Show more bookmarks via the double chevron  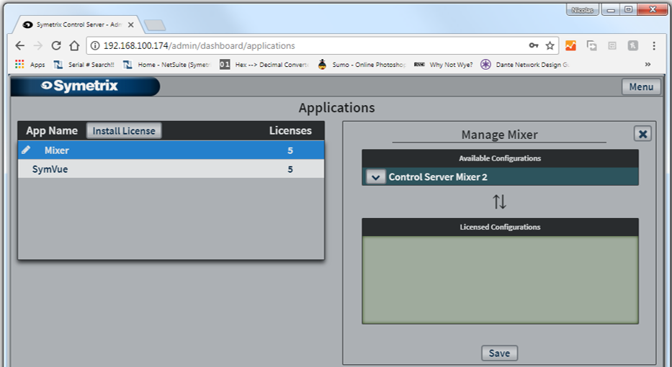coord(648,64)
